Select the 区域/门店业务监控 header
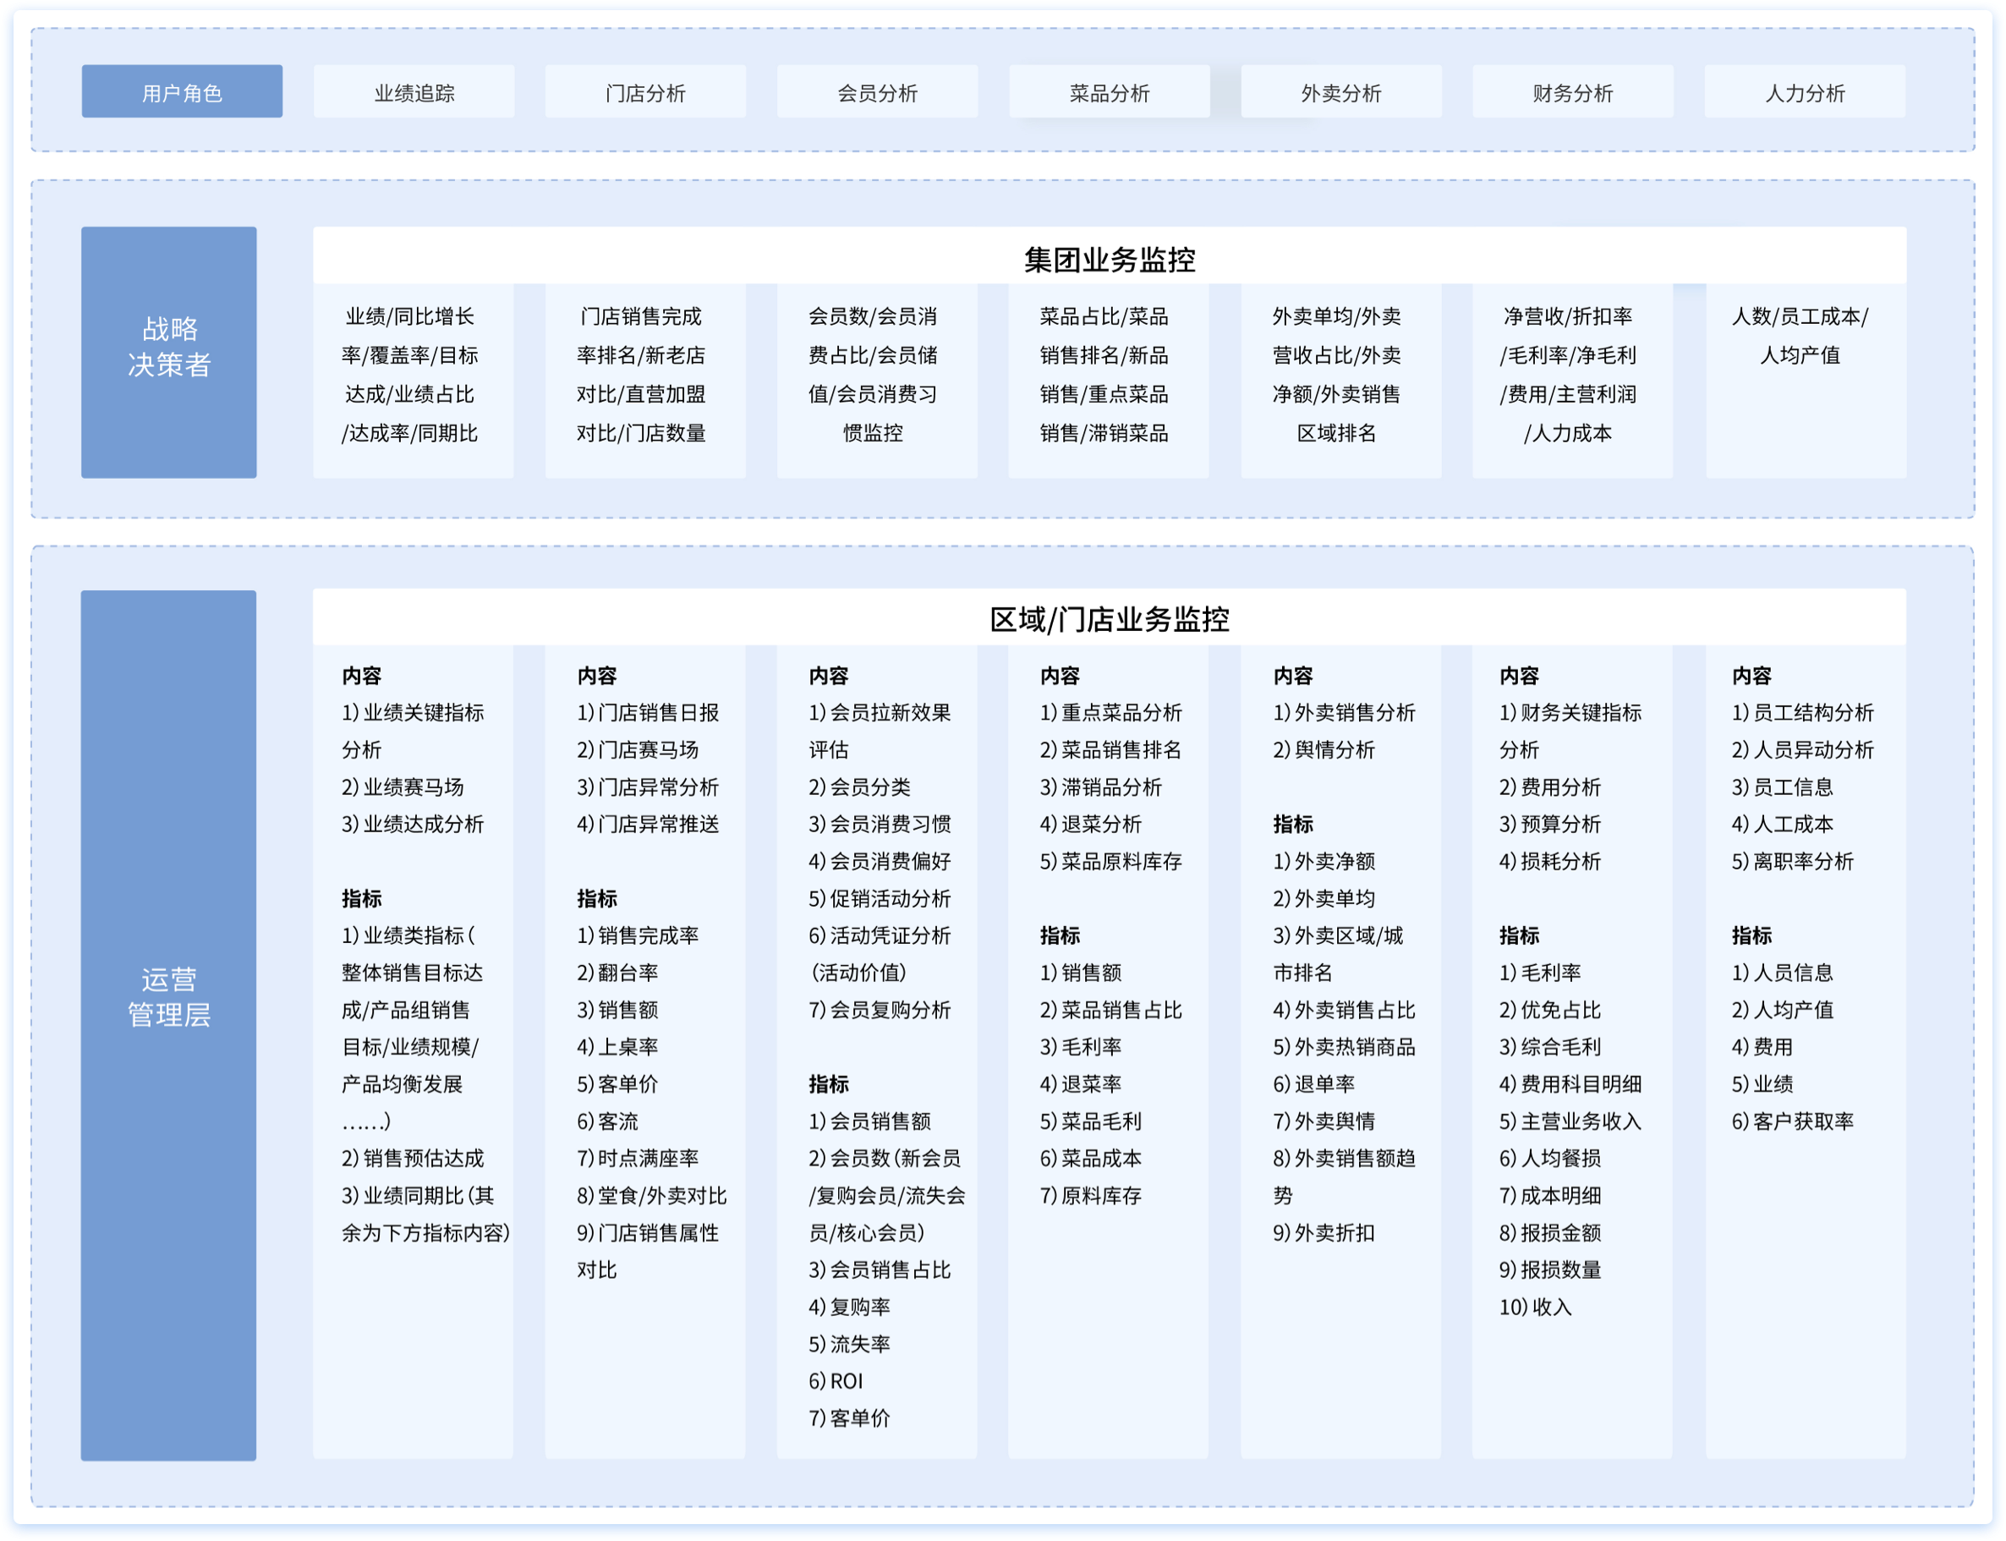Screen dimensions: 2006x1541 [1109, 619]
